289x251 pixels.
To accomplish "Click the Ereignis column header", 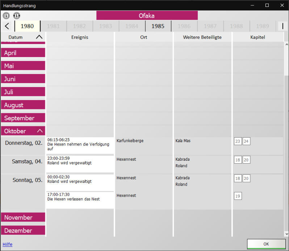I will [80, 37].
